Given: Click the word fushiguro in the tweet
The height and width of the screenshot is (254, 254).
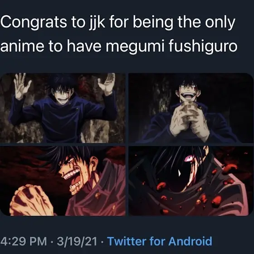Looking at the screenshot, I should tap(203, 45).
